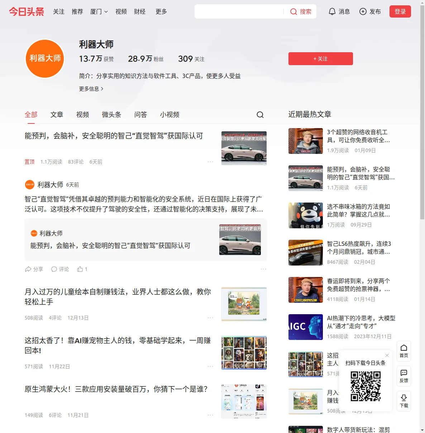
Task: Open options for 原生鸿蒙 article
Action: tap(210, 415)
